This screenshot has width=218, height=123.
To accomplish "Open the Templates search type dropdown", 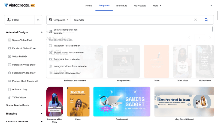I will [x=59, y=20].
